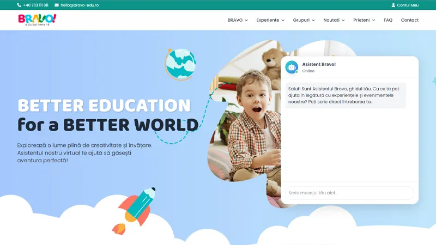The height and width of the screenshot is (245, 436).
Task: Click the 'Explorează o lume plină' paragraph
Action: click(x=85, y=153)
